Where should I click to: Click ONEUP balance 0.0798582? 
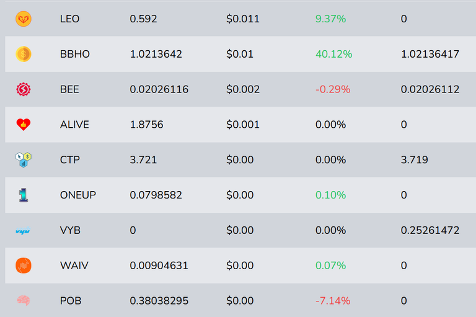[x=156, y=195]
